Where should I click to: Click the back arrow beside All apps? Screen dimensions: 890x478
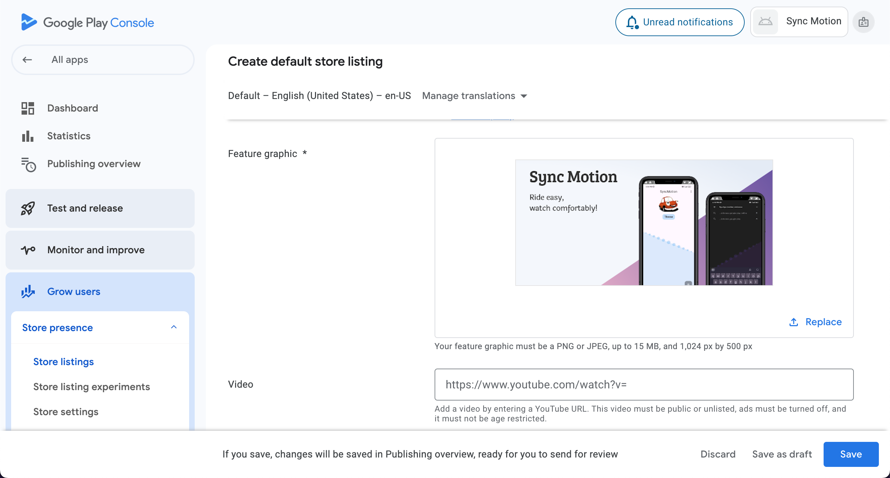27,60
